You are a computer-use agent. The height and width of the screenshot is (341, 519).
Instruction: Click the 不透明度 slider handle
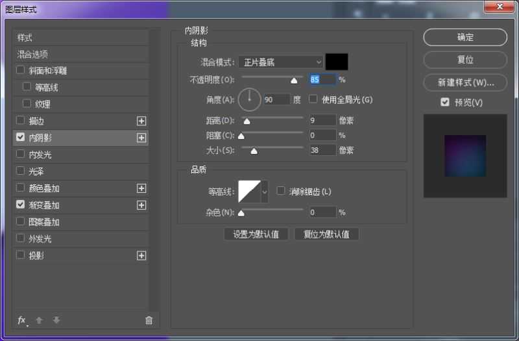294,81
